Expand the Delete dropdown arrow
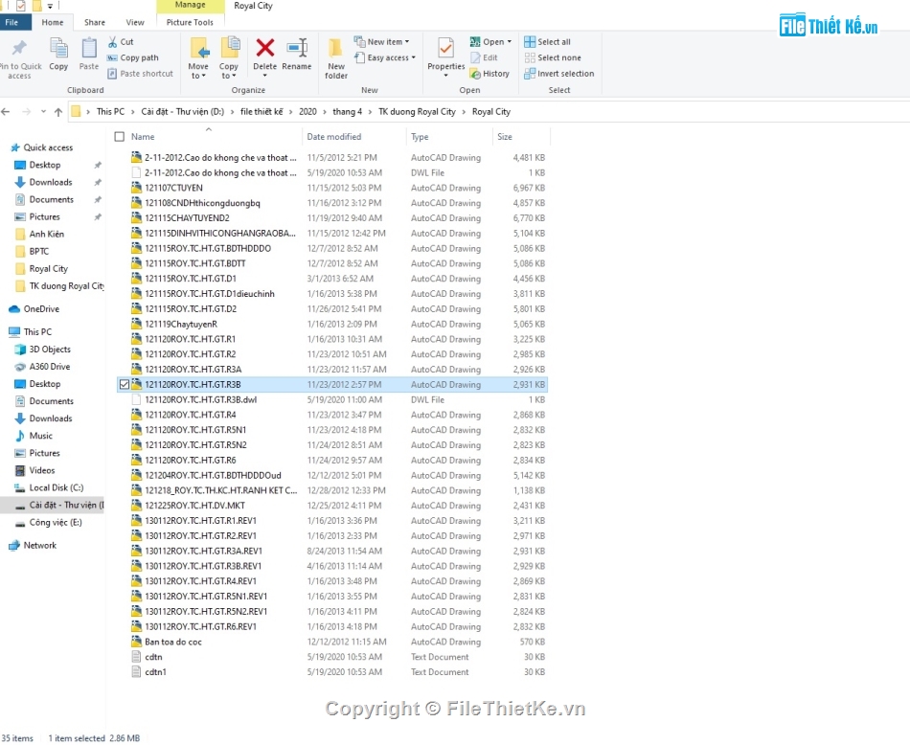Image resolution: width=910 pixels, height=745 pixels. click(265, 76)
